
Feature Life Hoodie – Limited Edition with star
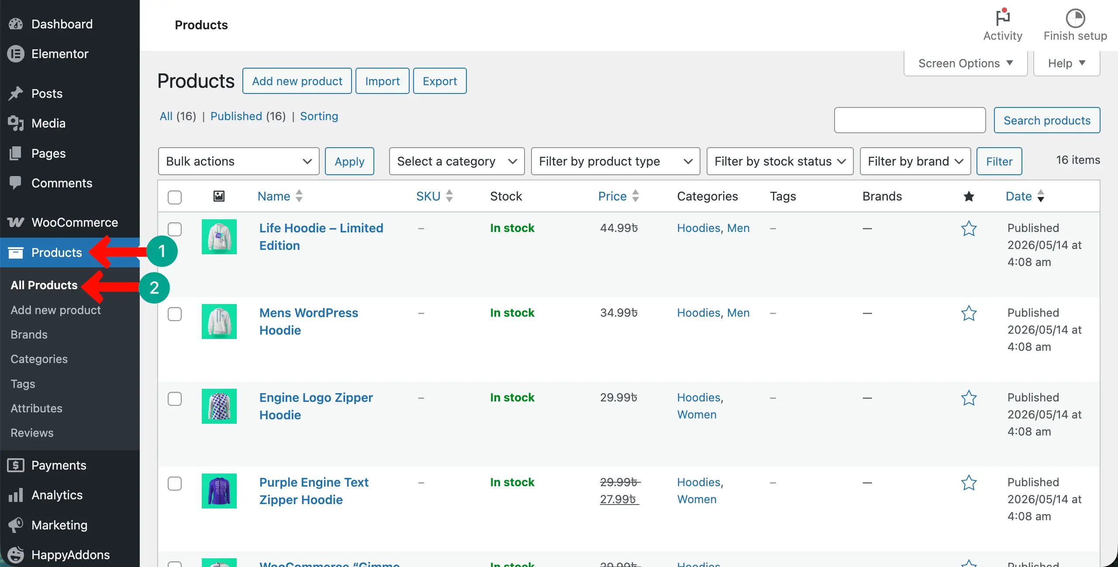[x=969, y=228]
